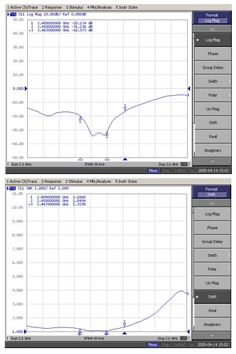Click Group Delay softkey in top panel

[x=213, y=67]
